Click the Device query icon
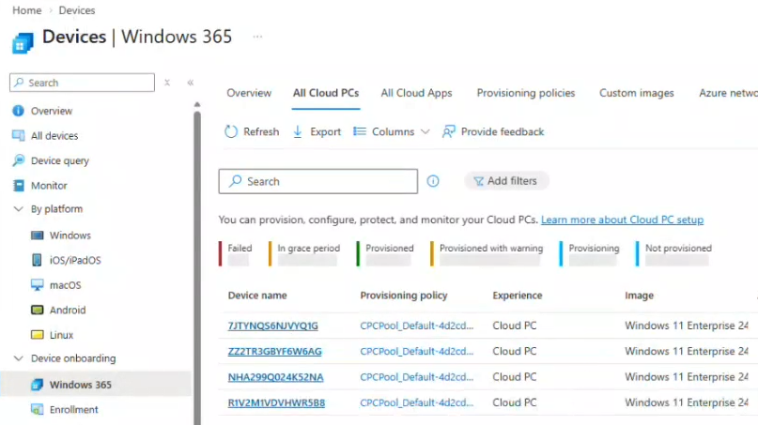This screenshot has width=758, height=425. pyautogui.click(x=19, y=160)
